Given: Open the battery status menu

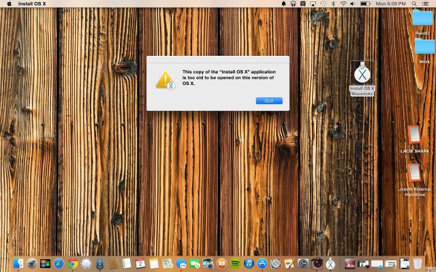Looking at the screenshot, I should click(367, 4).
